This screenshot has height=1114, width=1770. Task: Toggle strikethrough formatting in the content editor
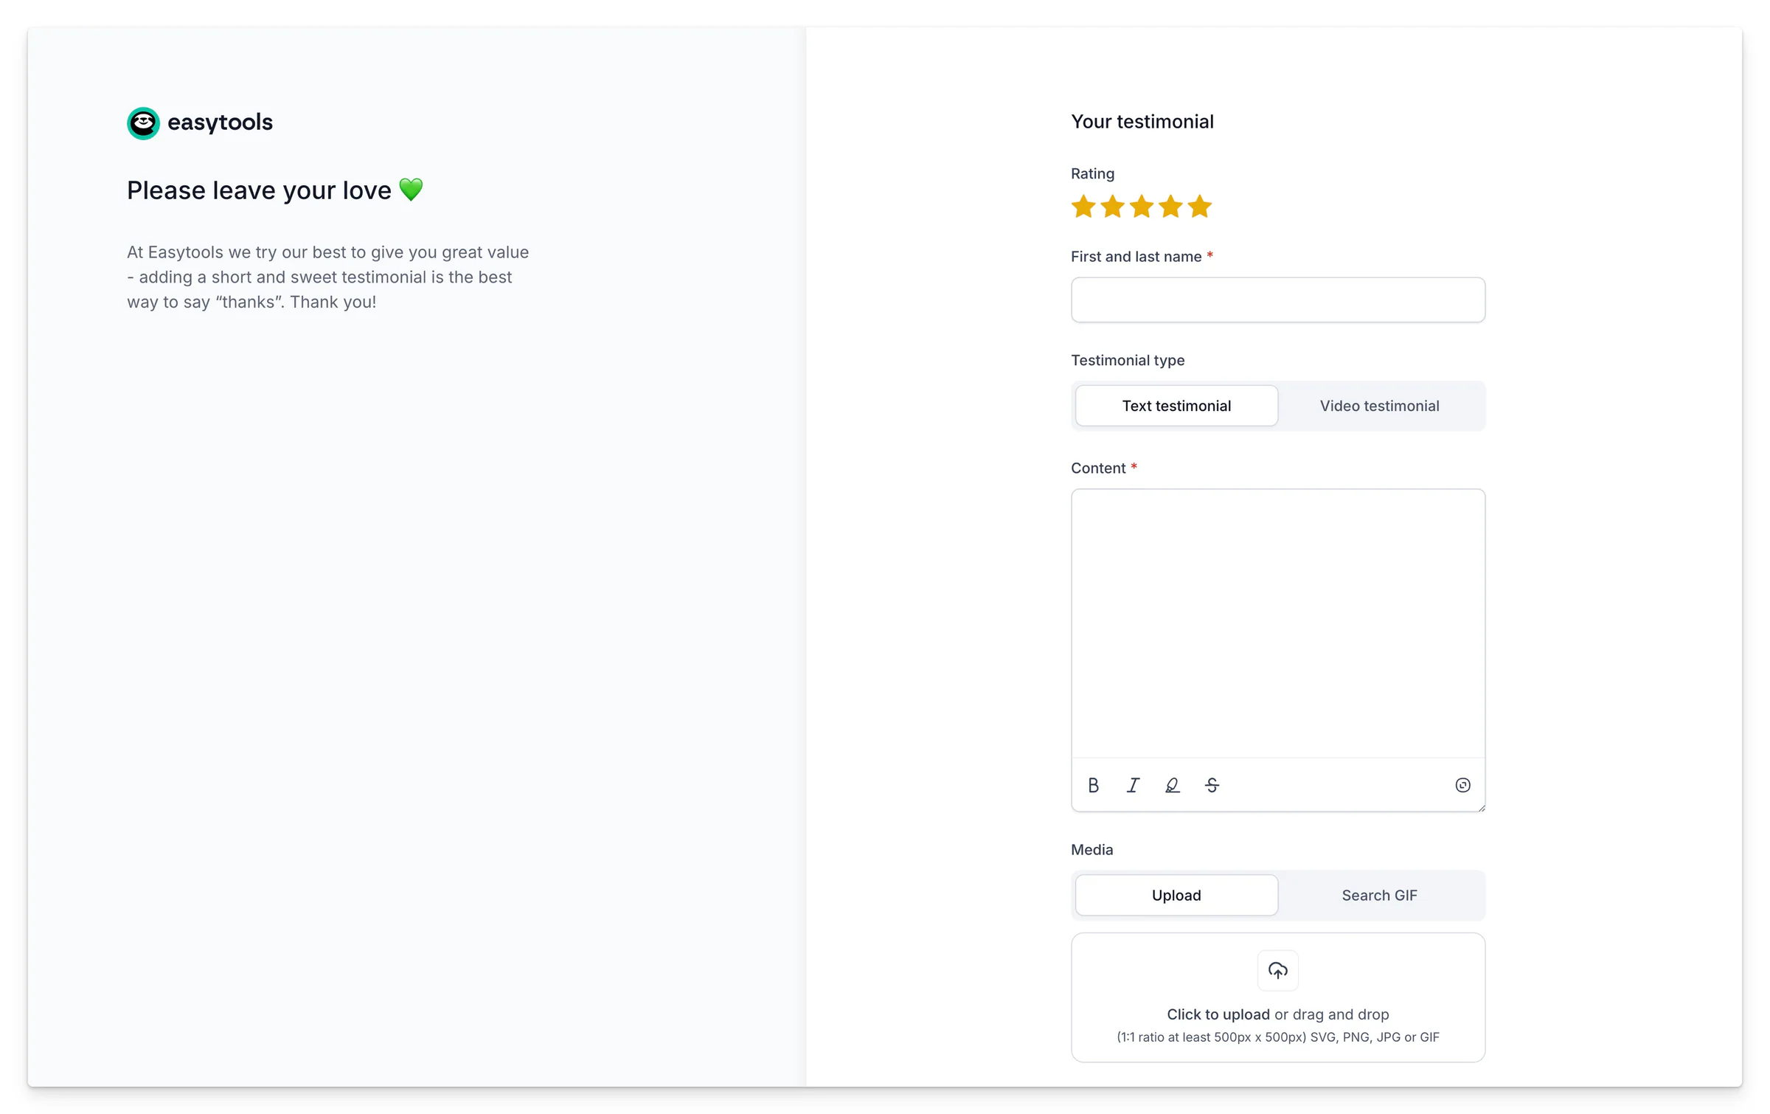(1212, 785)
